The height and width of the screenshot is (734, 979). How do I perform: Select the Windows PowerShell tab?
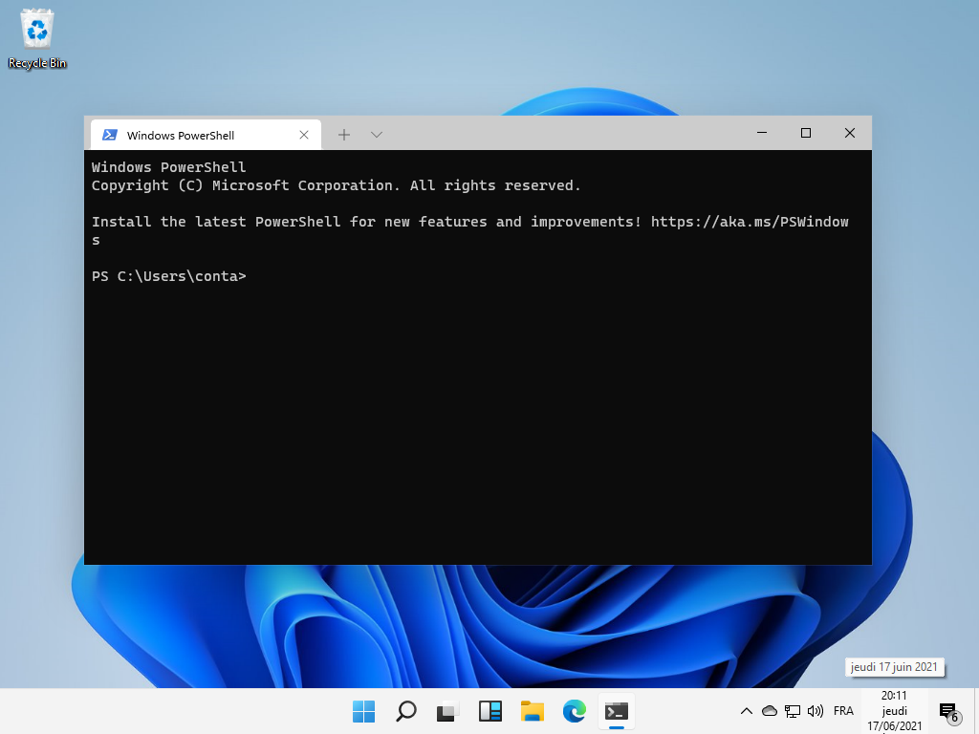pyautogui.click(x=207, y=135)
